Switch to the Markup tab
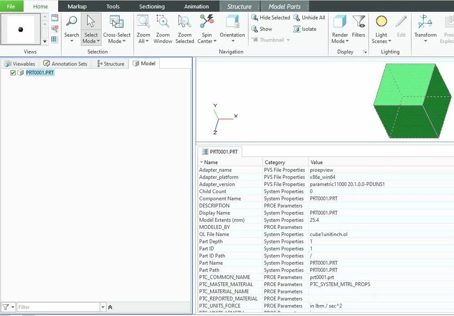This screenshot has width=454, height=316. [x=77, y=6]
